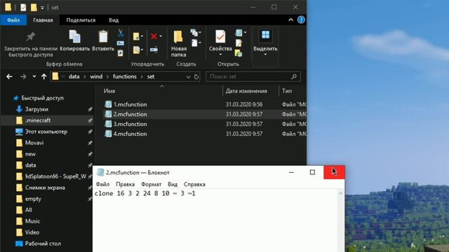Expand the arrow under Свойства
Image resolution: width=449 pixels, height=252 pixels.
click(x=220, y=55)
